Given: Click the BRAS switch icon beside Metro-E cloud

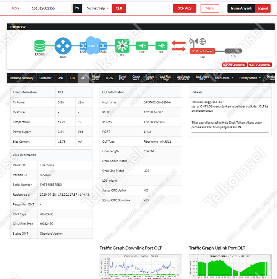Looking at the screenshot, I should (x=83, y=46).
